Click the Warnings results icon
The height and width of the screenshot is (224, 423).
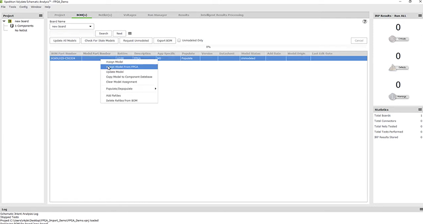tap(392, 96)
